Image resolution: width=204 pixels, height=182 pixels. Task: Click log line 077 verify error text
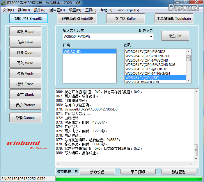click(92, 140)
